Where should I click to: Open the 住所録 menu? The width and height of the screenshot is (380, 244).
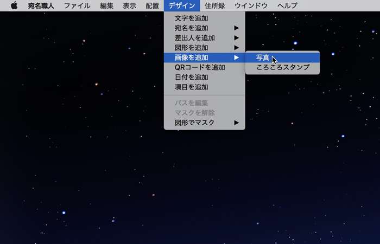215,5
